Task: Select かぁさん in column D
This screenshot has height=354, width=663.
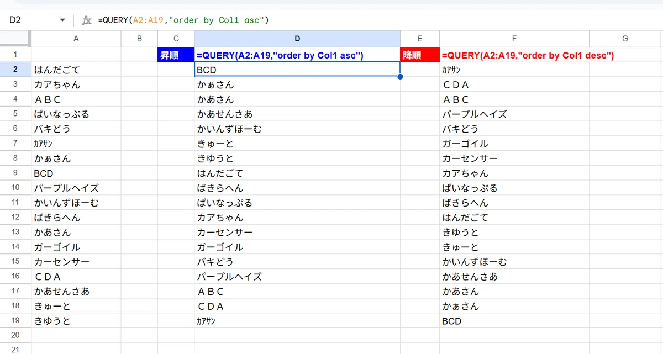Action: click(297, 84)
